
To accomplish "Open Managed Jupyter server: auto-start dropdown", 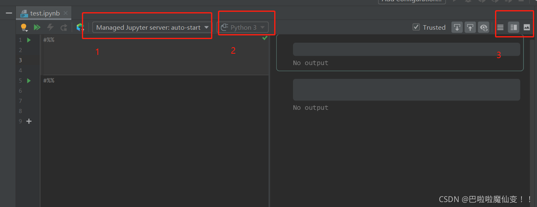I will (152, 27).
